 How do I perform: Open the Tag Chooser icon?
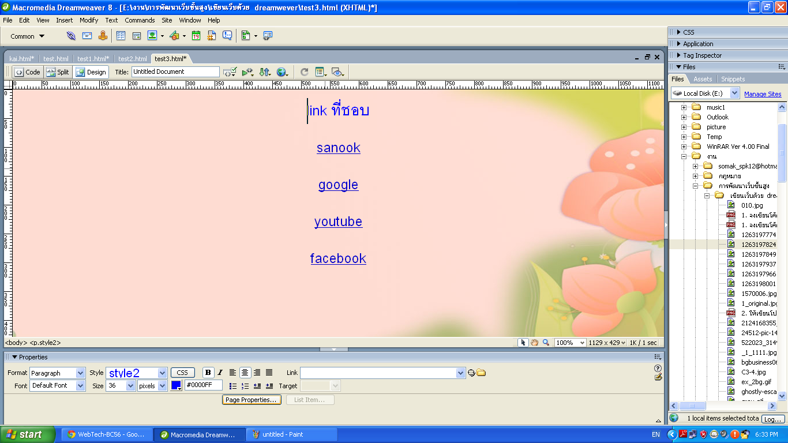pyautogui.click(x=267, y=36)
